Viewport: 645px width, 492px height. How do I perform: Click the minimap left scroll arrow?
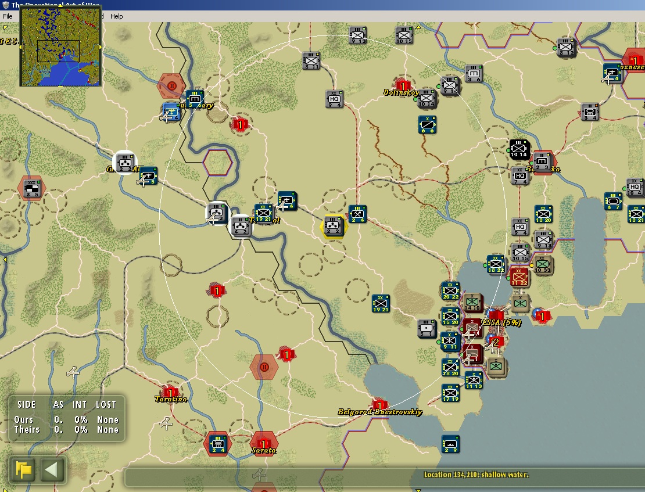click(x=20, y=47)
